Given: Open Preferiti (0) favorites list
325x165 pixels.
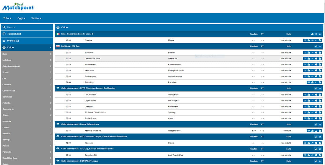Looking at the screenshot, I should click(27, 41).
